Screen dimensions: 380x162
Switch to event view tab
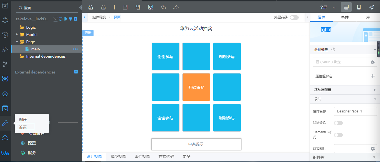142,156
